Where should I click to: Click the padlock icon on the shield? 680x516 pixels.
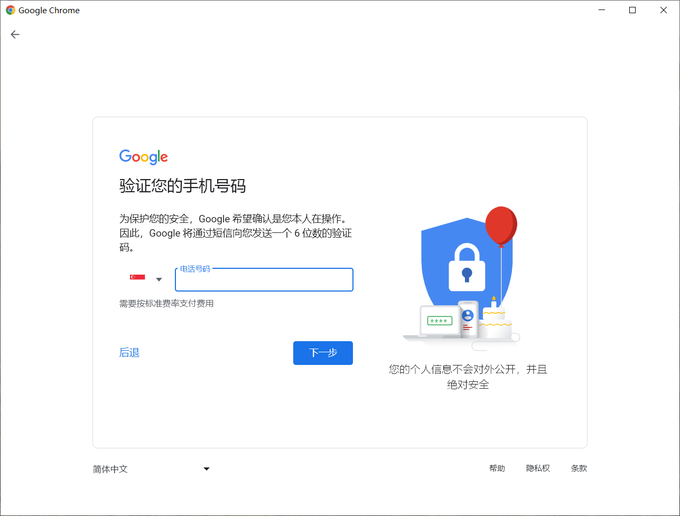tap(467, 267)
